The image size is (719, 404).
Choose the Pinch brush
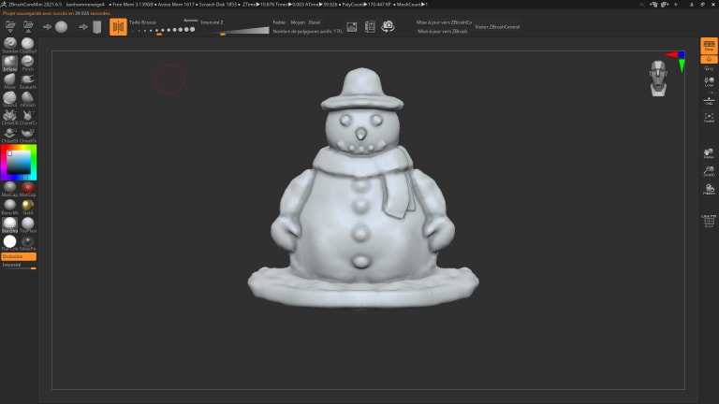[x=27, y=63]
